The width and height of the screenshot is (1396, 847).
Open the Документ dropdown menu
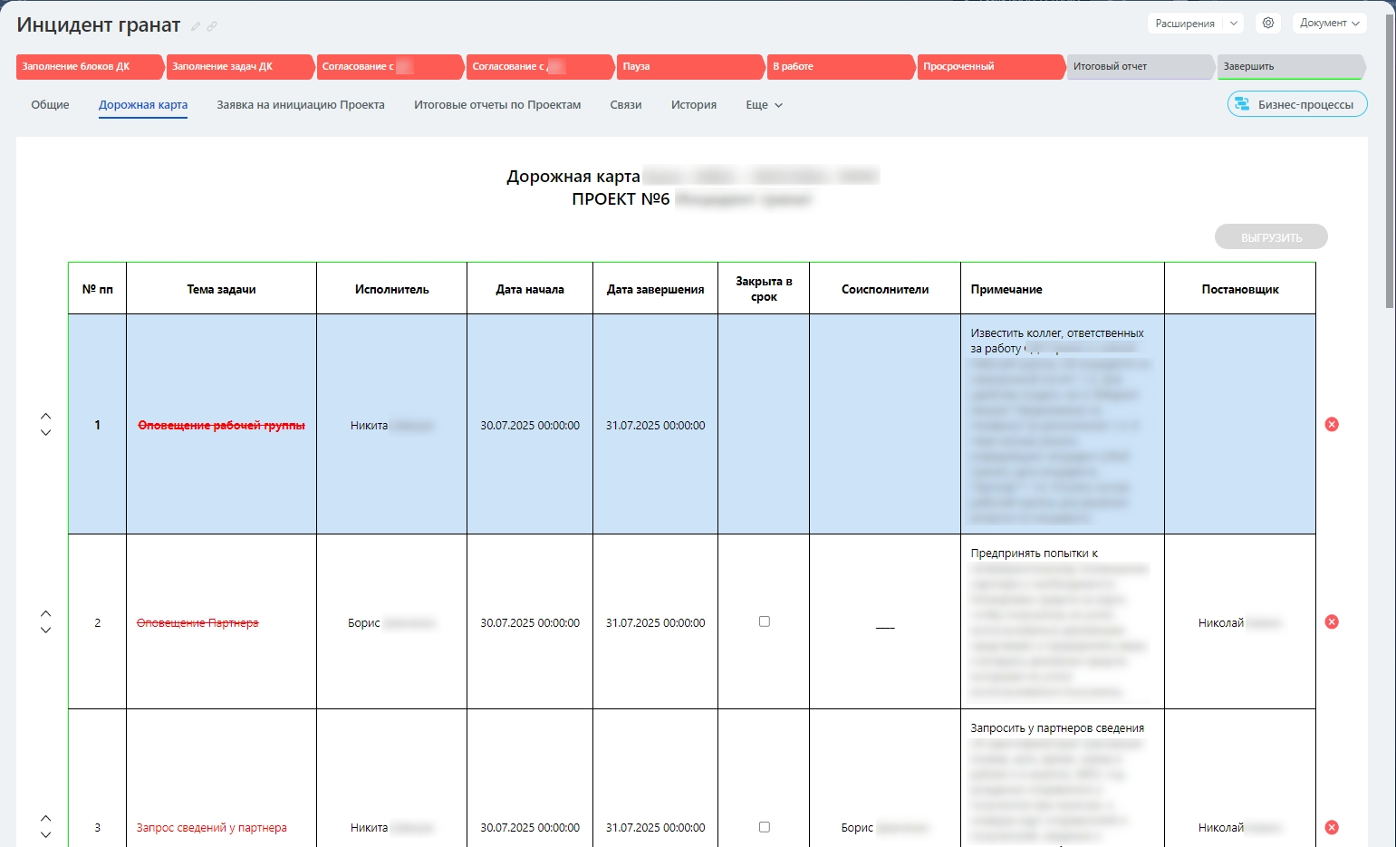(x=1329, y=23)
